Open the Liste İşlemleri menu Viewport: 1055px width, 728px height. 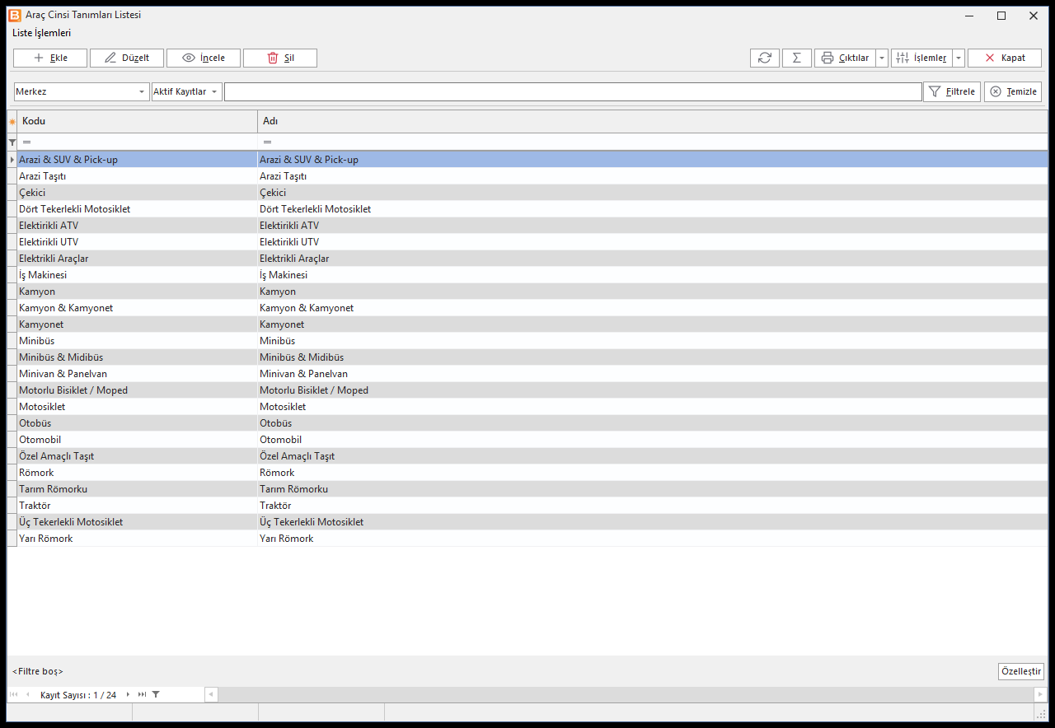tap(41, 33)
